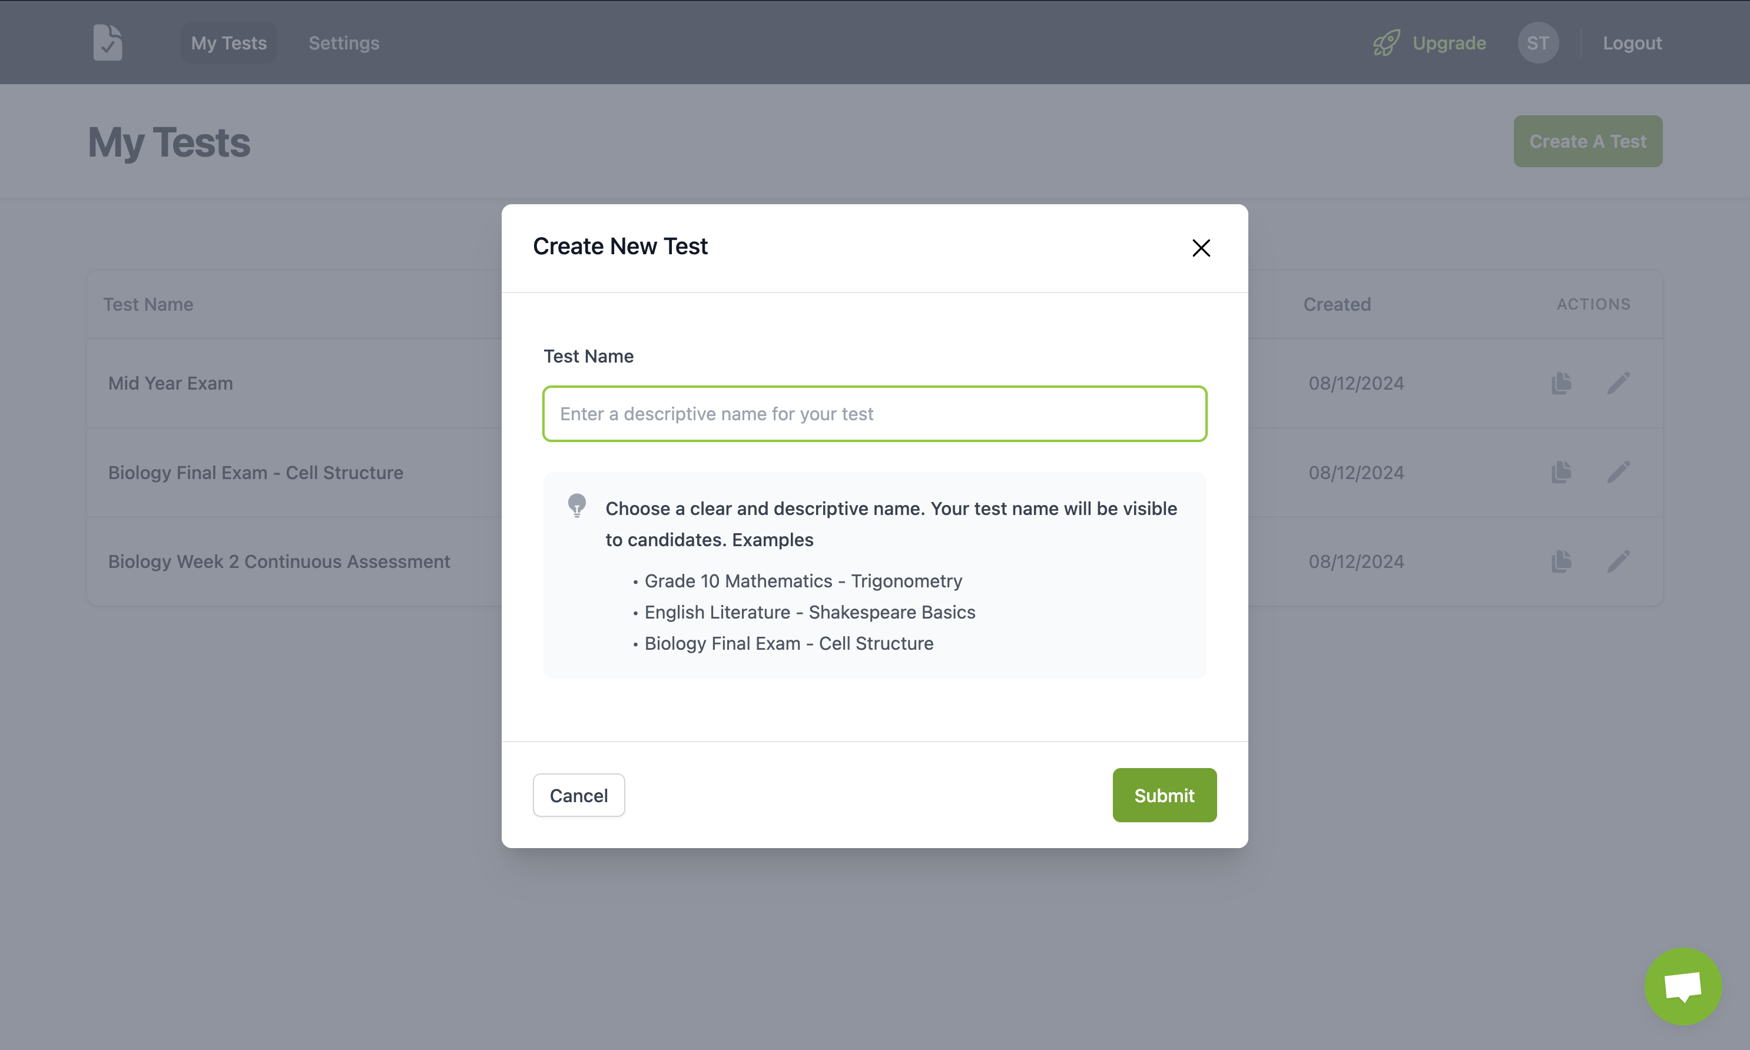Click the Submit button
This screenshot has height=1050, width=1750.
tap(1164, 795)
